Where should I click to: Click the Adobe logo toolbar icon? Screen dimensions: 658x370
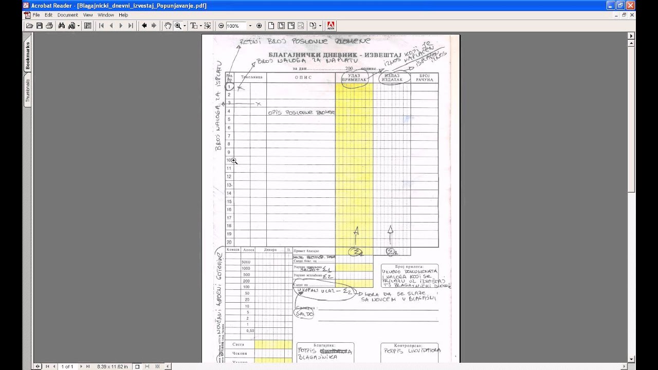pos(331,26)
